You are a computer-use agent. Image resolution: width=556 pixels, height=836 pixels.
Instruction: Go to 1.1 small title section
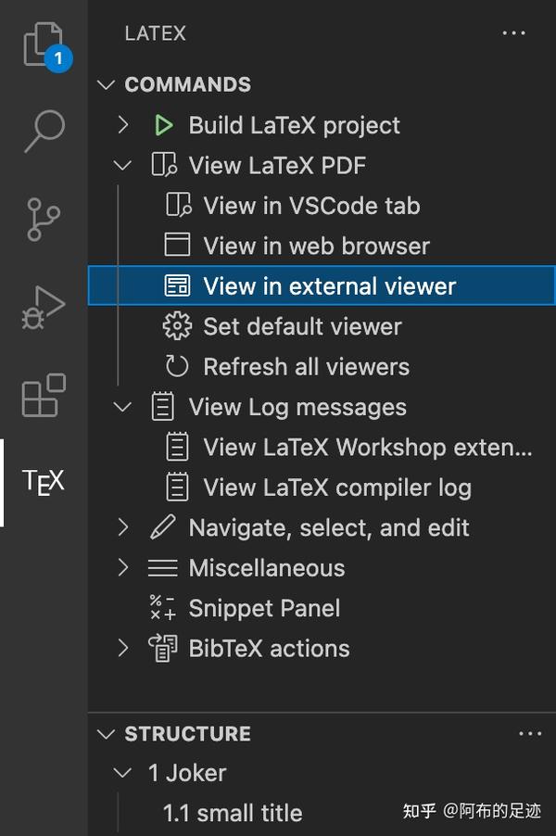233,814
